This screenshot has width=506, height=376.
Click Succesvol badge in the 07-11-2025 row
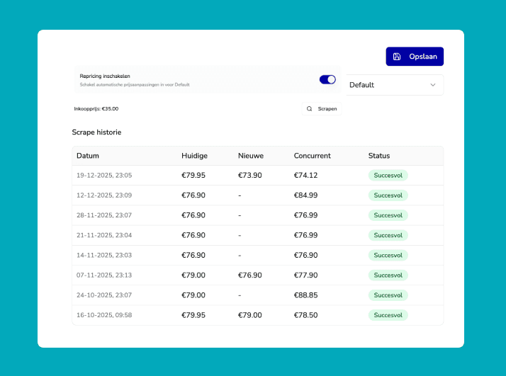[x=388, y=275]
